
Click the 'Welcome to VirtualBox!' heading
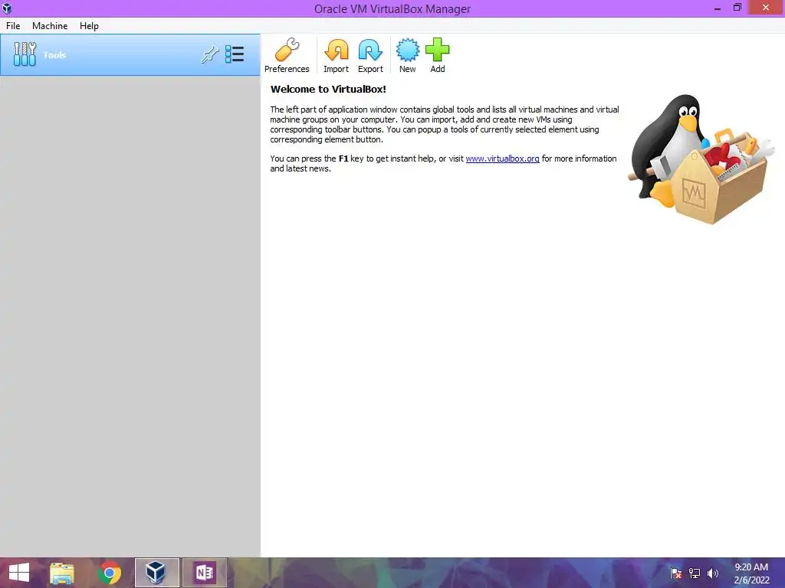pos(328,90)
